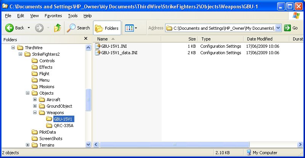The height and width of the screenshot is (158, 305).
Task: Select the Menu folder in tree
Action: [x=40, y=80]
